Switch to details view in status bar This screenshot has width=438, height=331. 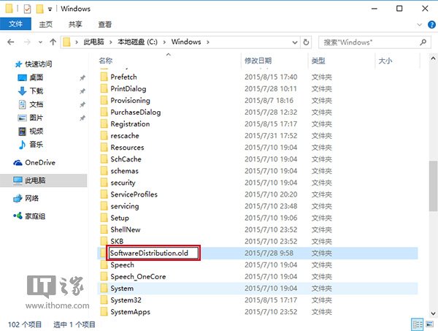click(417, 324)
